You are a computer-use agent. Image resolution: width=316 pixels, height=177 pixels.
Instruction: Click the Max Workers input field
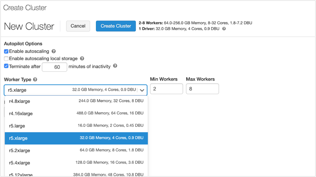click(x=202, y=89)
